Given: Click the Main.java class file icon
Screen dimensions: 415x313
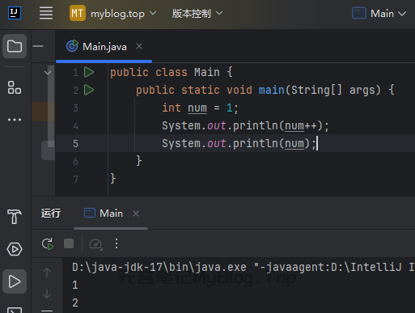Looking at the screenshot, I should (72, 46).
